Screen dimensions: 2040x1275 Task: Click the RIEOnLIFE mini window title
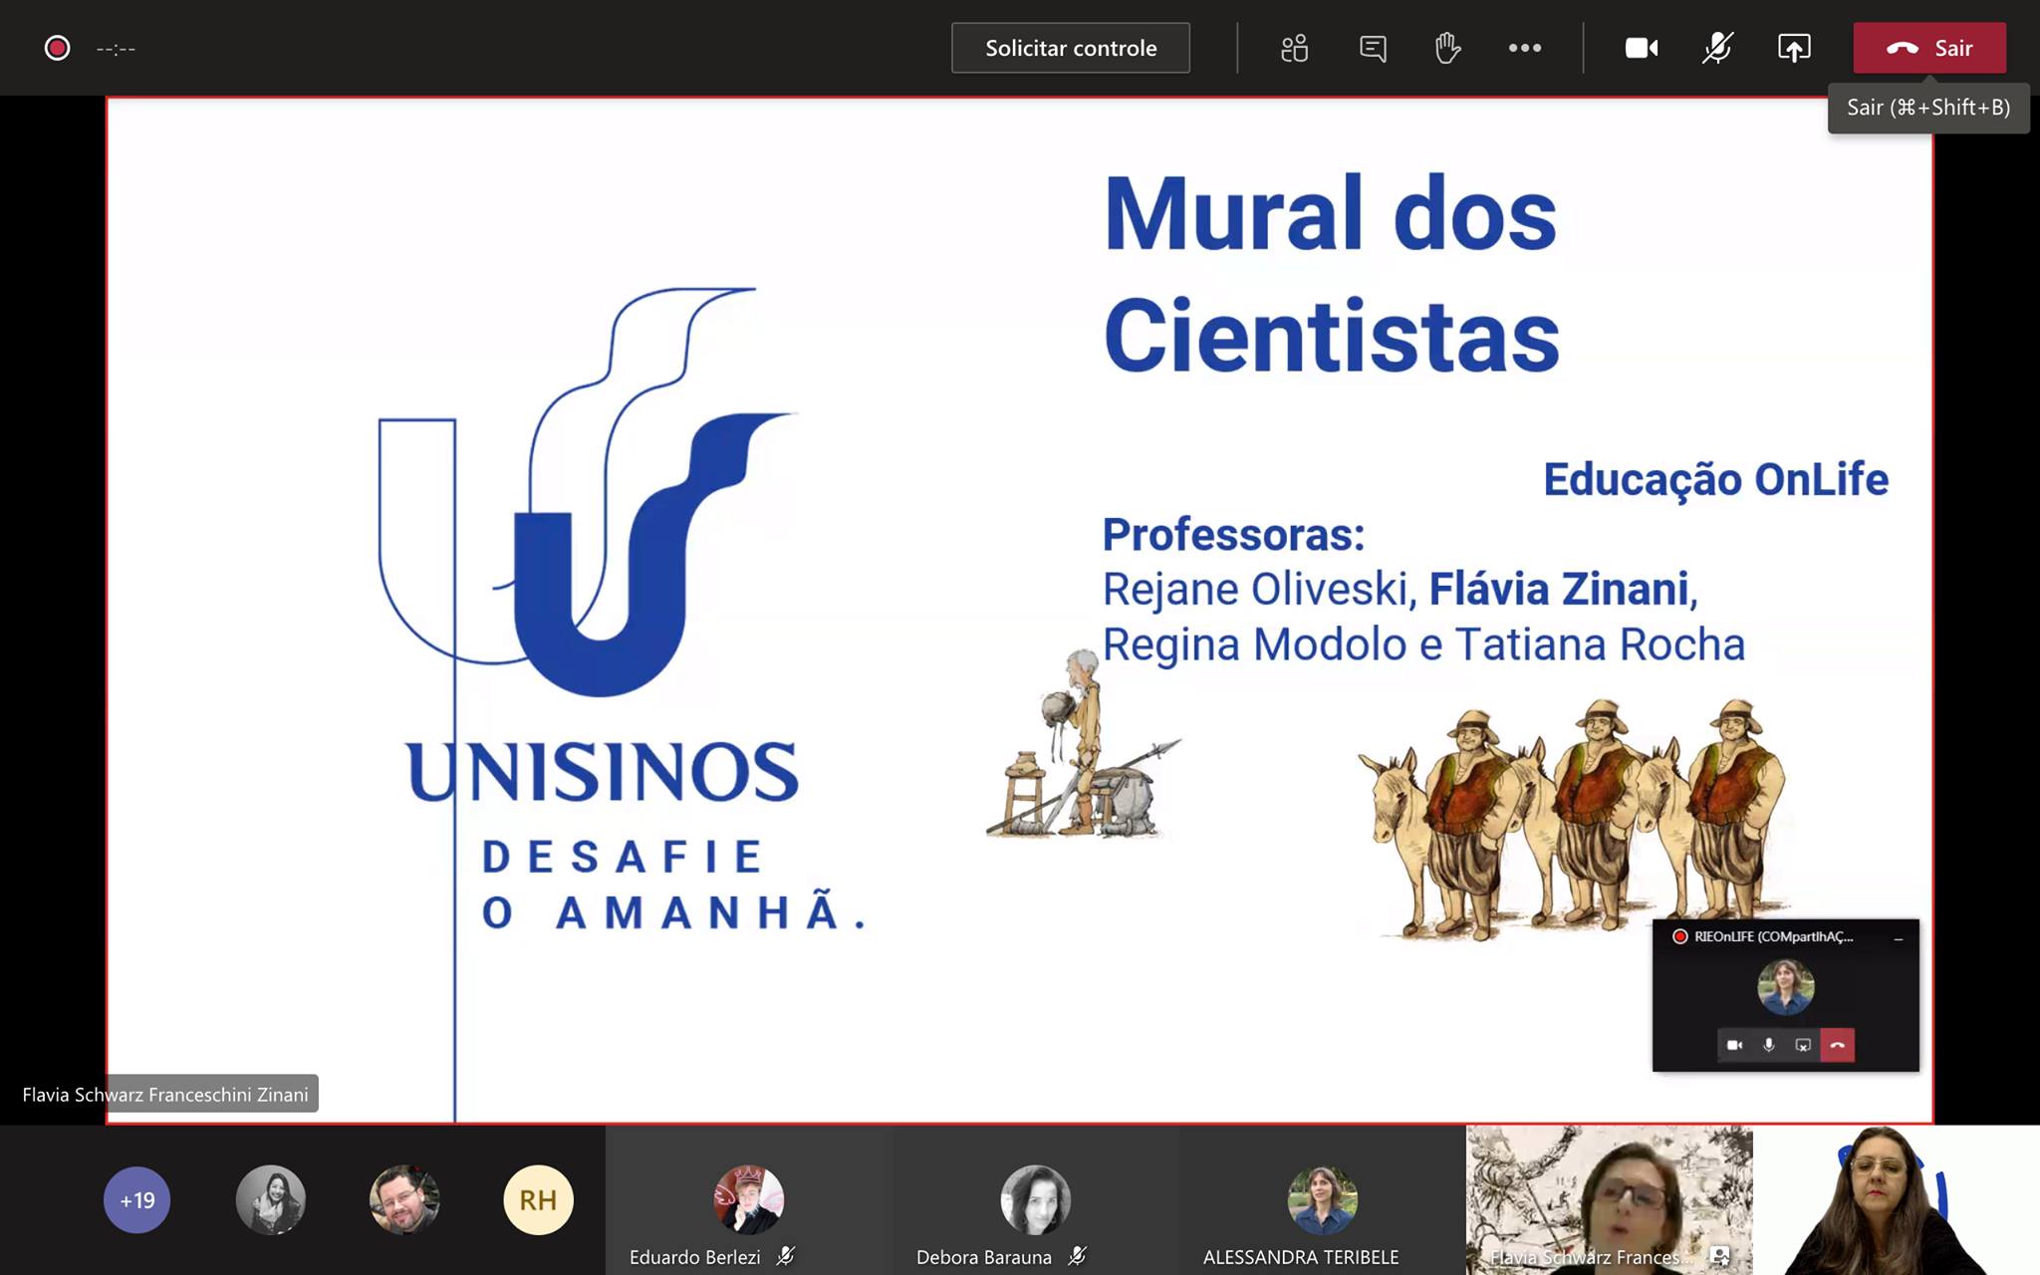point(1773,936)
